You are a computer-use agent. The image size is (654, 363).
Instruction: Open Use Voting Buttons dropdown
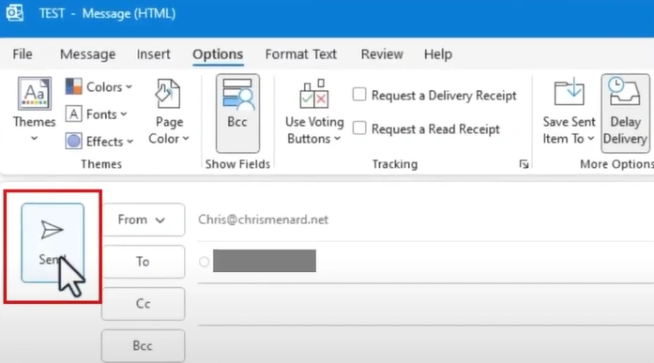point(314,112)
